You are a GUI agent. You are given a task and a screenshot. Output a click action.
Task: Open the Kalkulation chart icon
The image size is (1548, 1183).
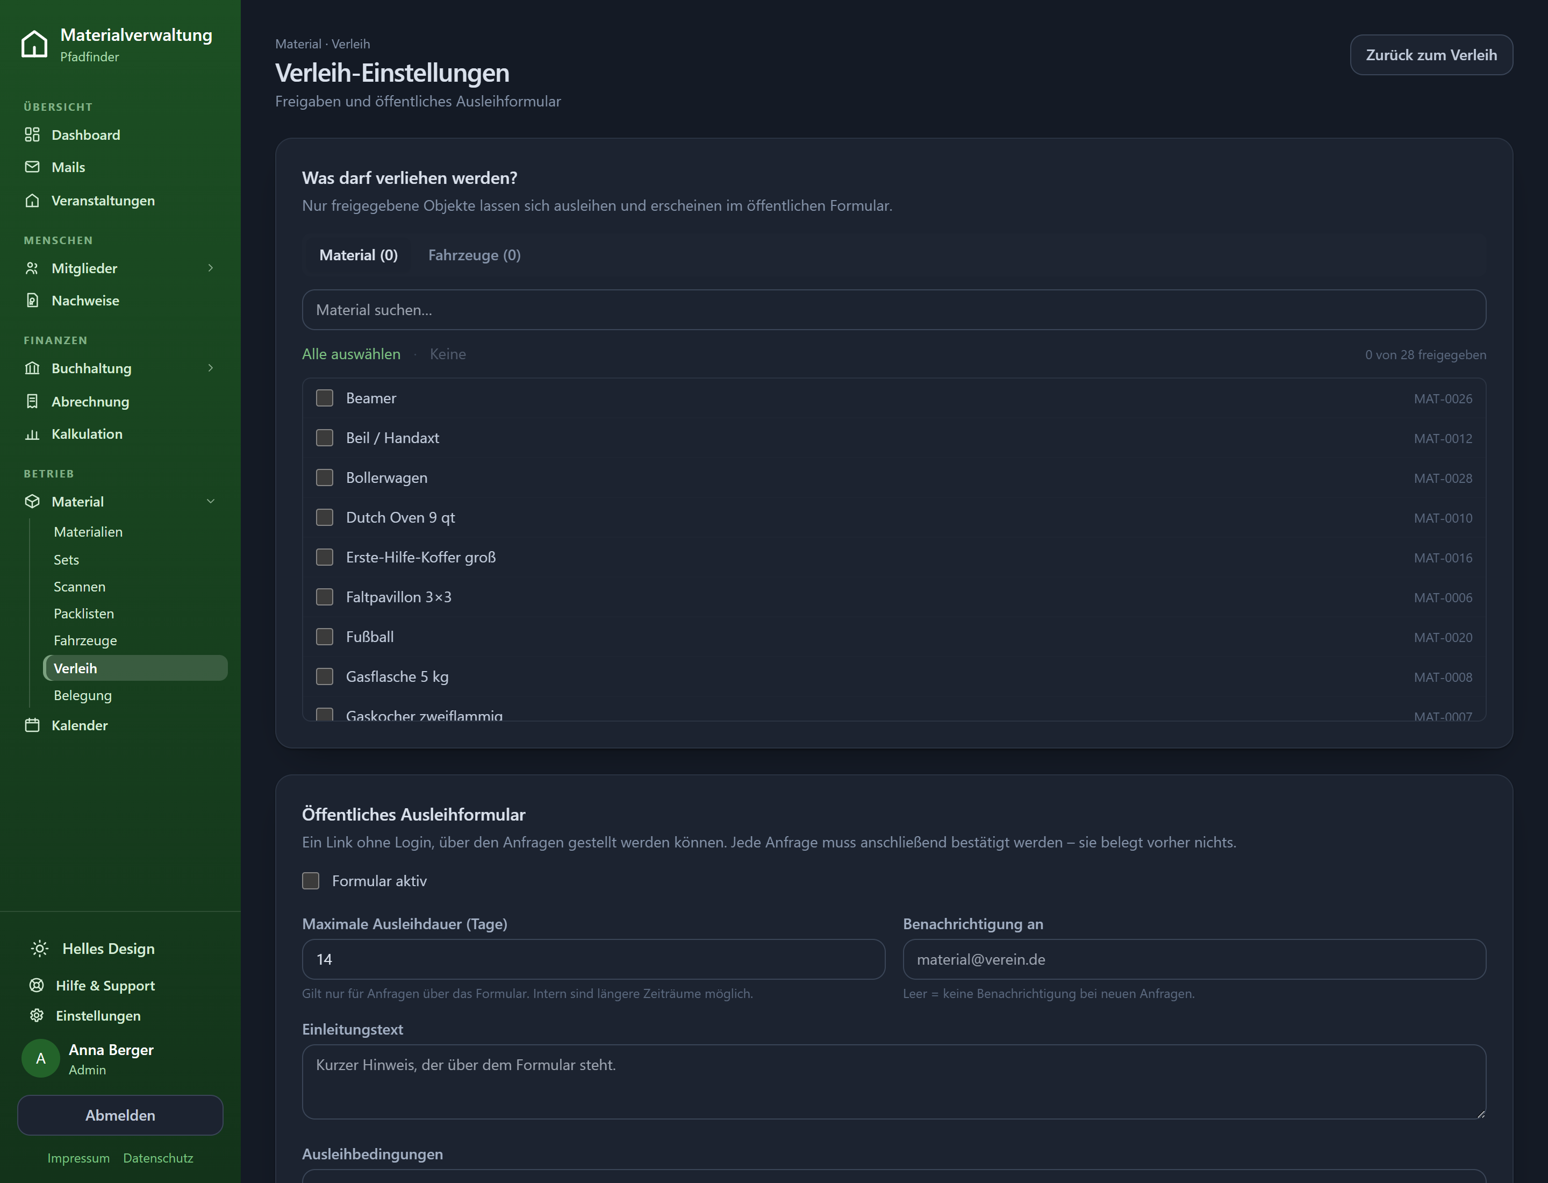point(32,434)
